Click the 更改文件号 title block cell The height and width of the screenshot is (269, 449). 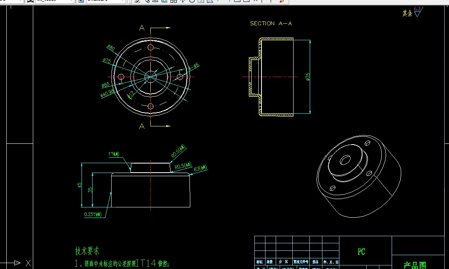301,262
